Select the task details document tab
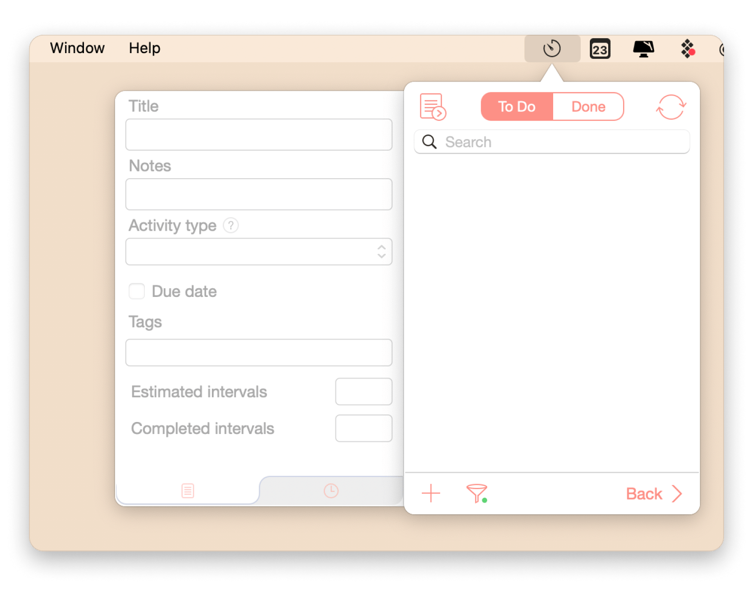The image size is (753, 590). click(x=188, y=491)
